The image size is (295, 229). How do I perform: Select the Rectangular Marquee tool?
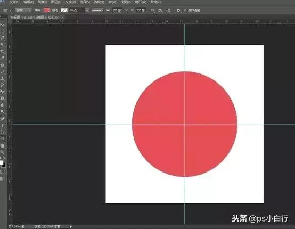pos(3,31)
